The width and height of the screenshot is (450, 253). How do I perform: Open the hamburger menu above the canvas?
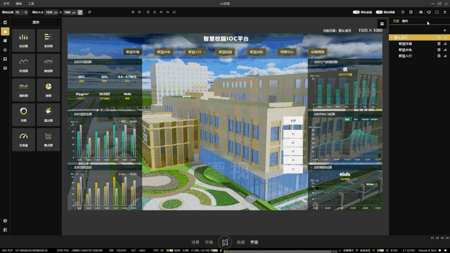(x=382, y=24)
